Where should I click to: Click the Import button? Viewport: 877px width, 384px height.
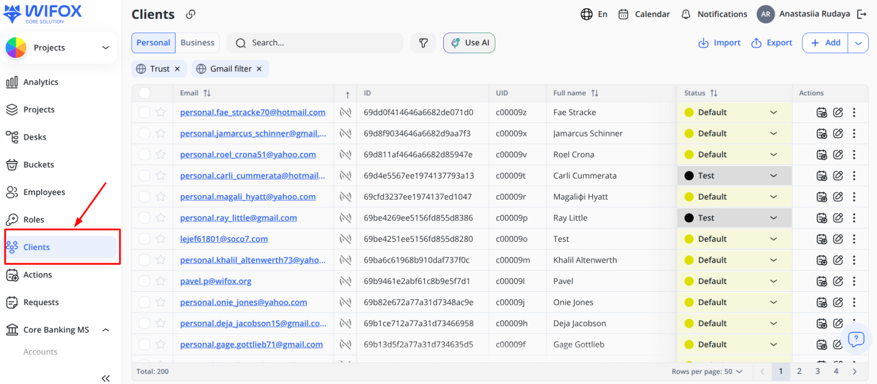coord(719,43)
